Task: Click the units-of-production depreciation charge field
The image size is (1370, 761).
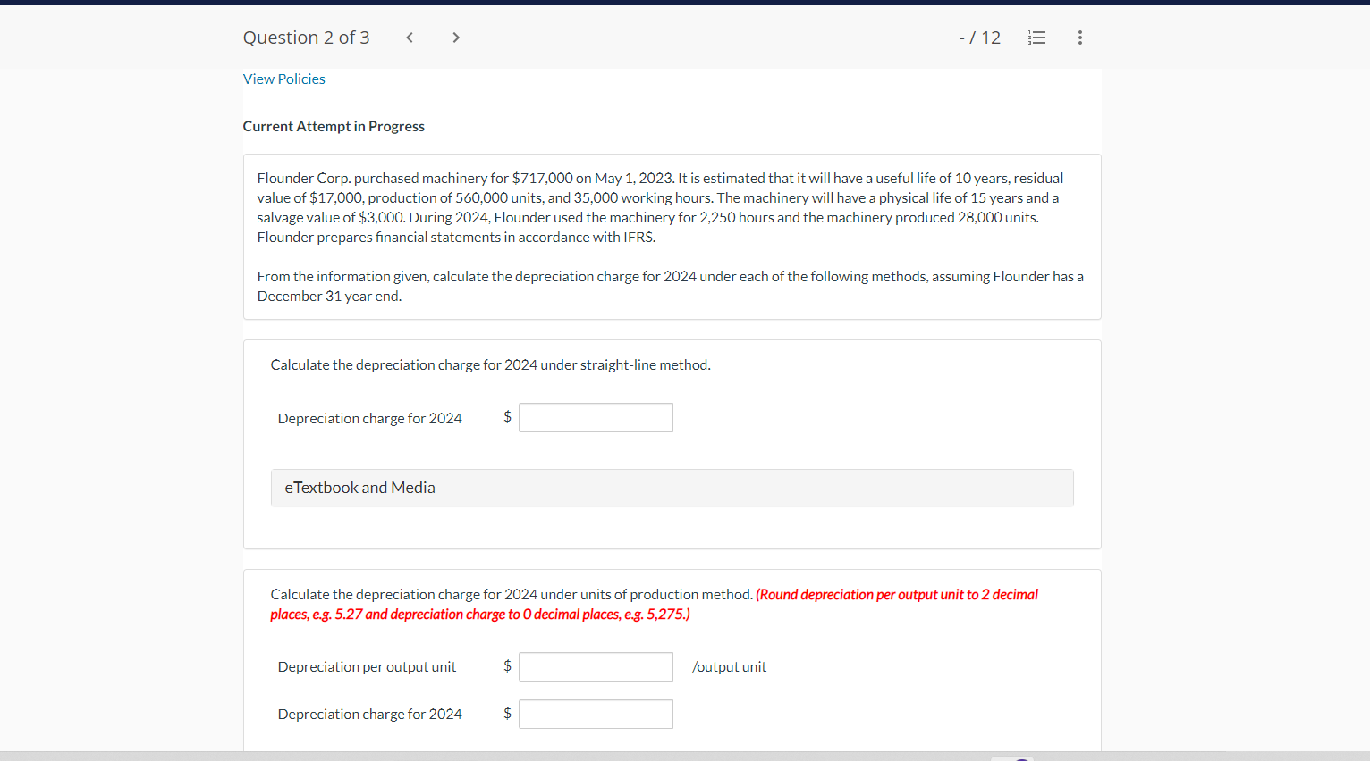Action: tap(596, 714)
